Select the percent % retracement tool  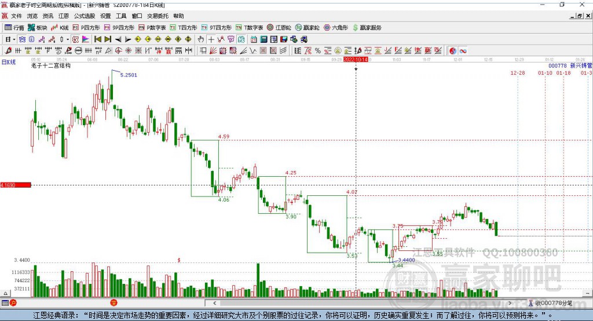318,51
